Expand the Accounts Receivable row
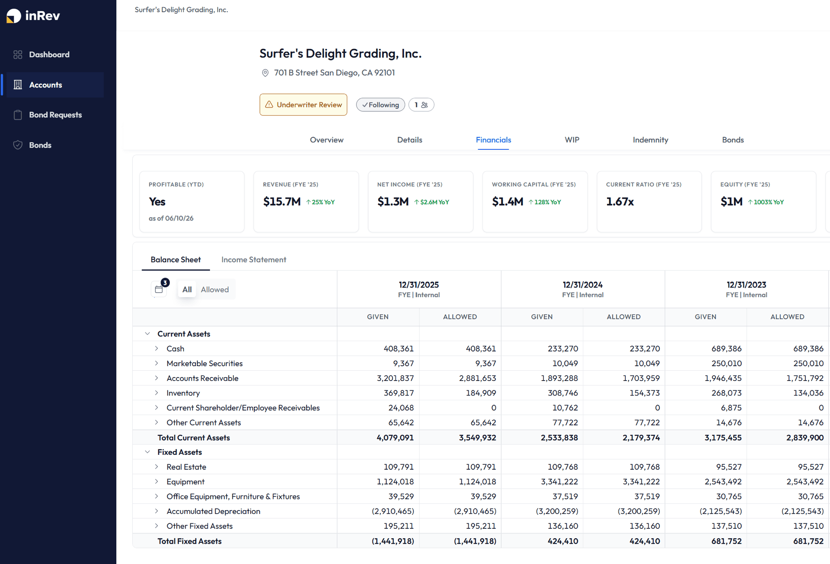The height and width of the screenshot is (564, 830). tap(156, 378)
